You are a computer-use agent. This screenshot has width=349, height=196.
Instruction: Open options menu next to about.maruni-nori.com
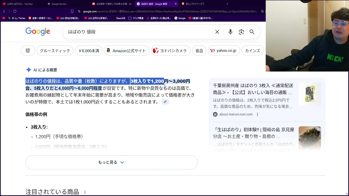pyautogui.click(x=257, y=114)
